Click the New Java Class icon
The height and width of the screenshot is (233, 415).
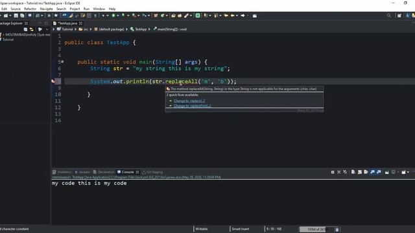(163, 16)
